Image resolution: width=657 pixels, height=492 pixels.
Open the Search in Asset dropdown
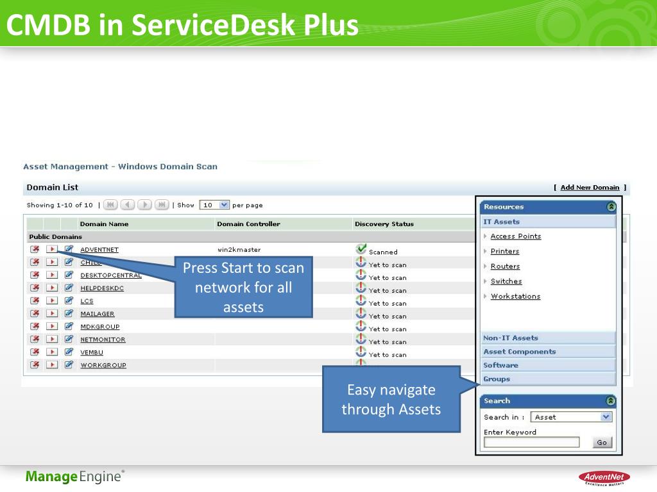[x=571, y=417]
